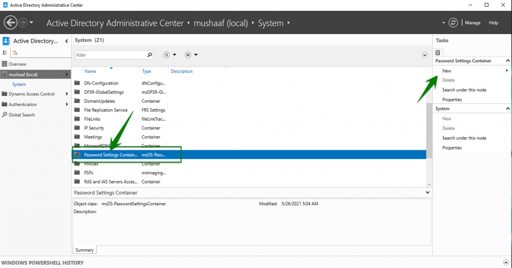This screenshot has height=268, width=512.
Task: Open Properties in System tasks section
Action: click(x=452, y=148)
